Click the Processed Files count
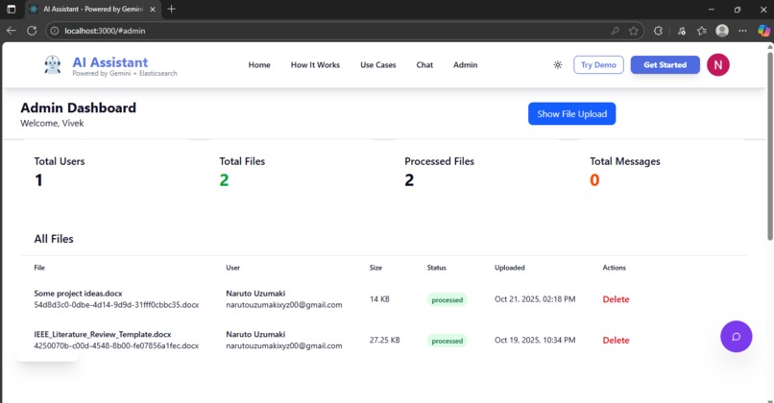 click(x=409, y=180)
